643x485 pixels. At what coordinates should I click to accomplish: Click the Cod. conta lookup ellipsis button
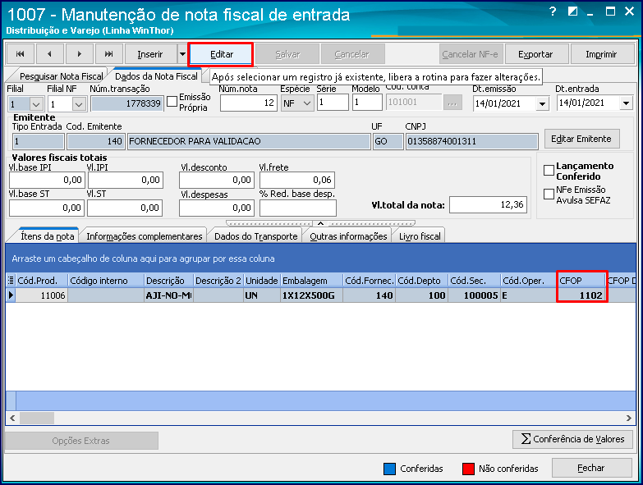point(452,103)
